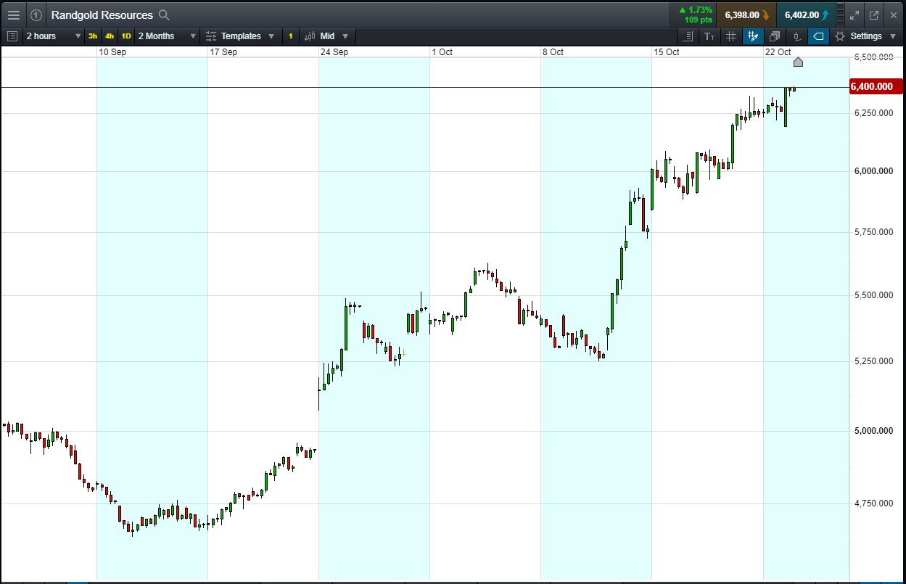Click the 1.73% 109 pts change indicator

point(696,15)
